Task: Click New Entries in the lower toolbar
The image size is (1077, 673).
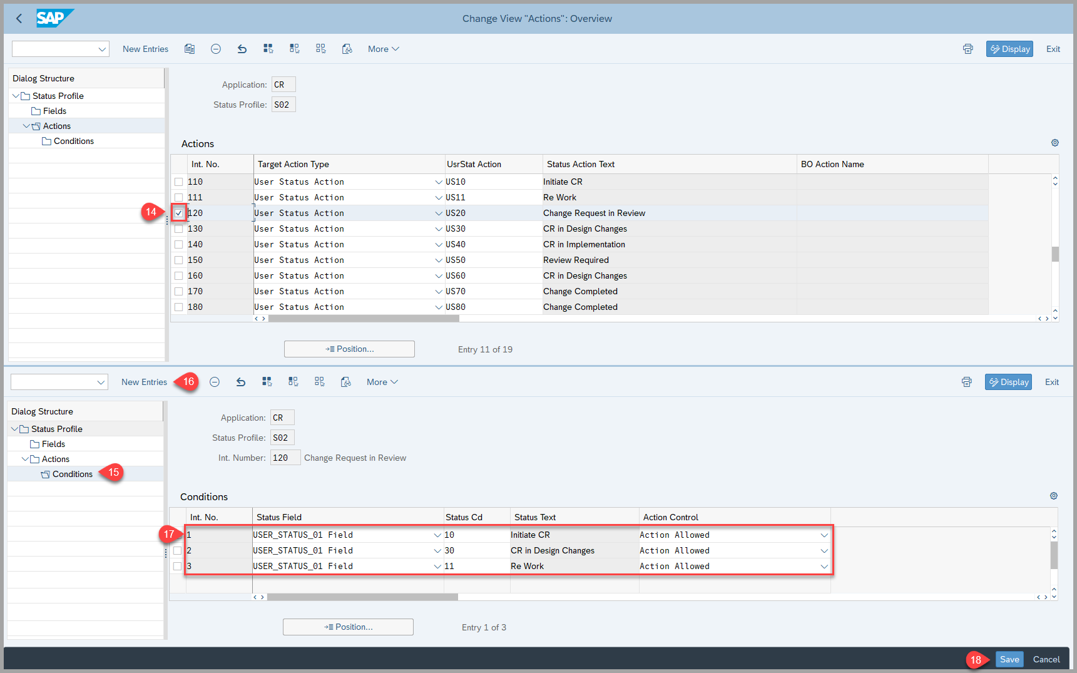Action: pyautogui.click(x=144, y=382)
